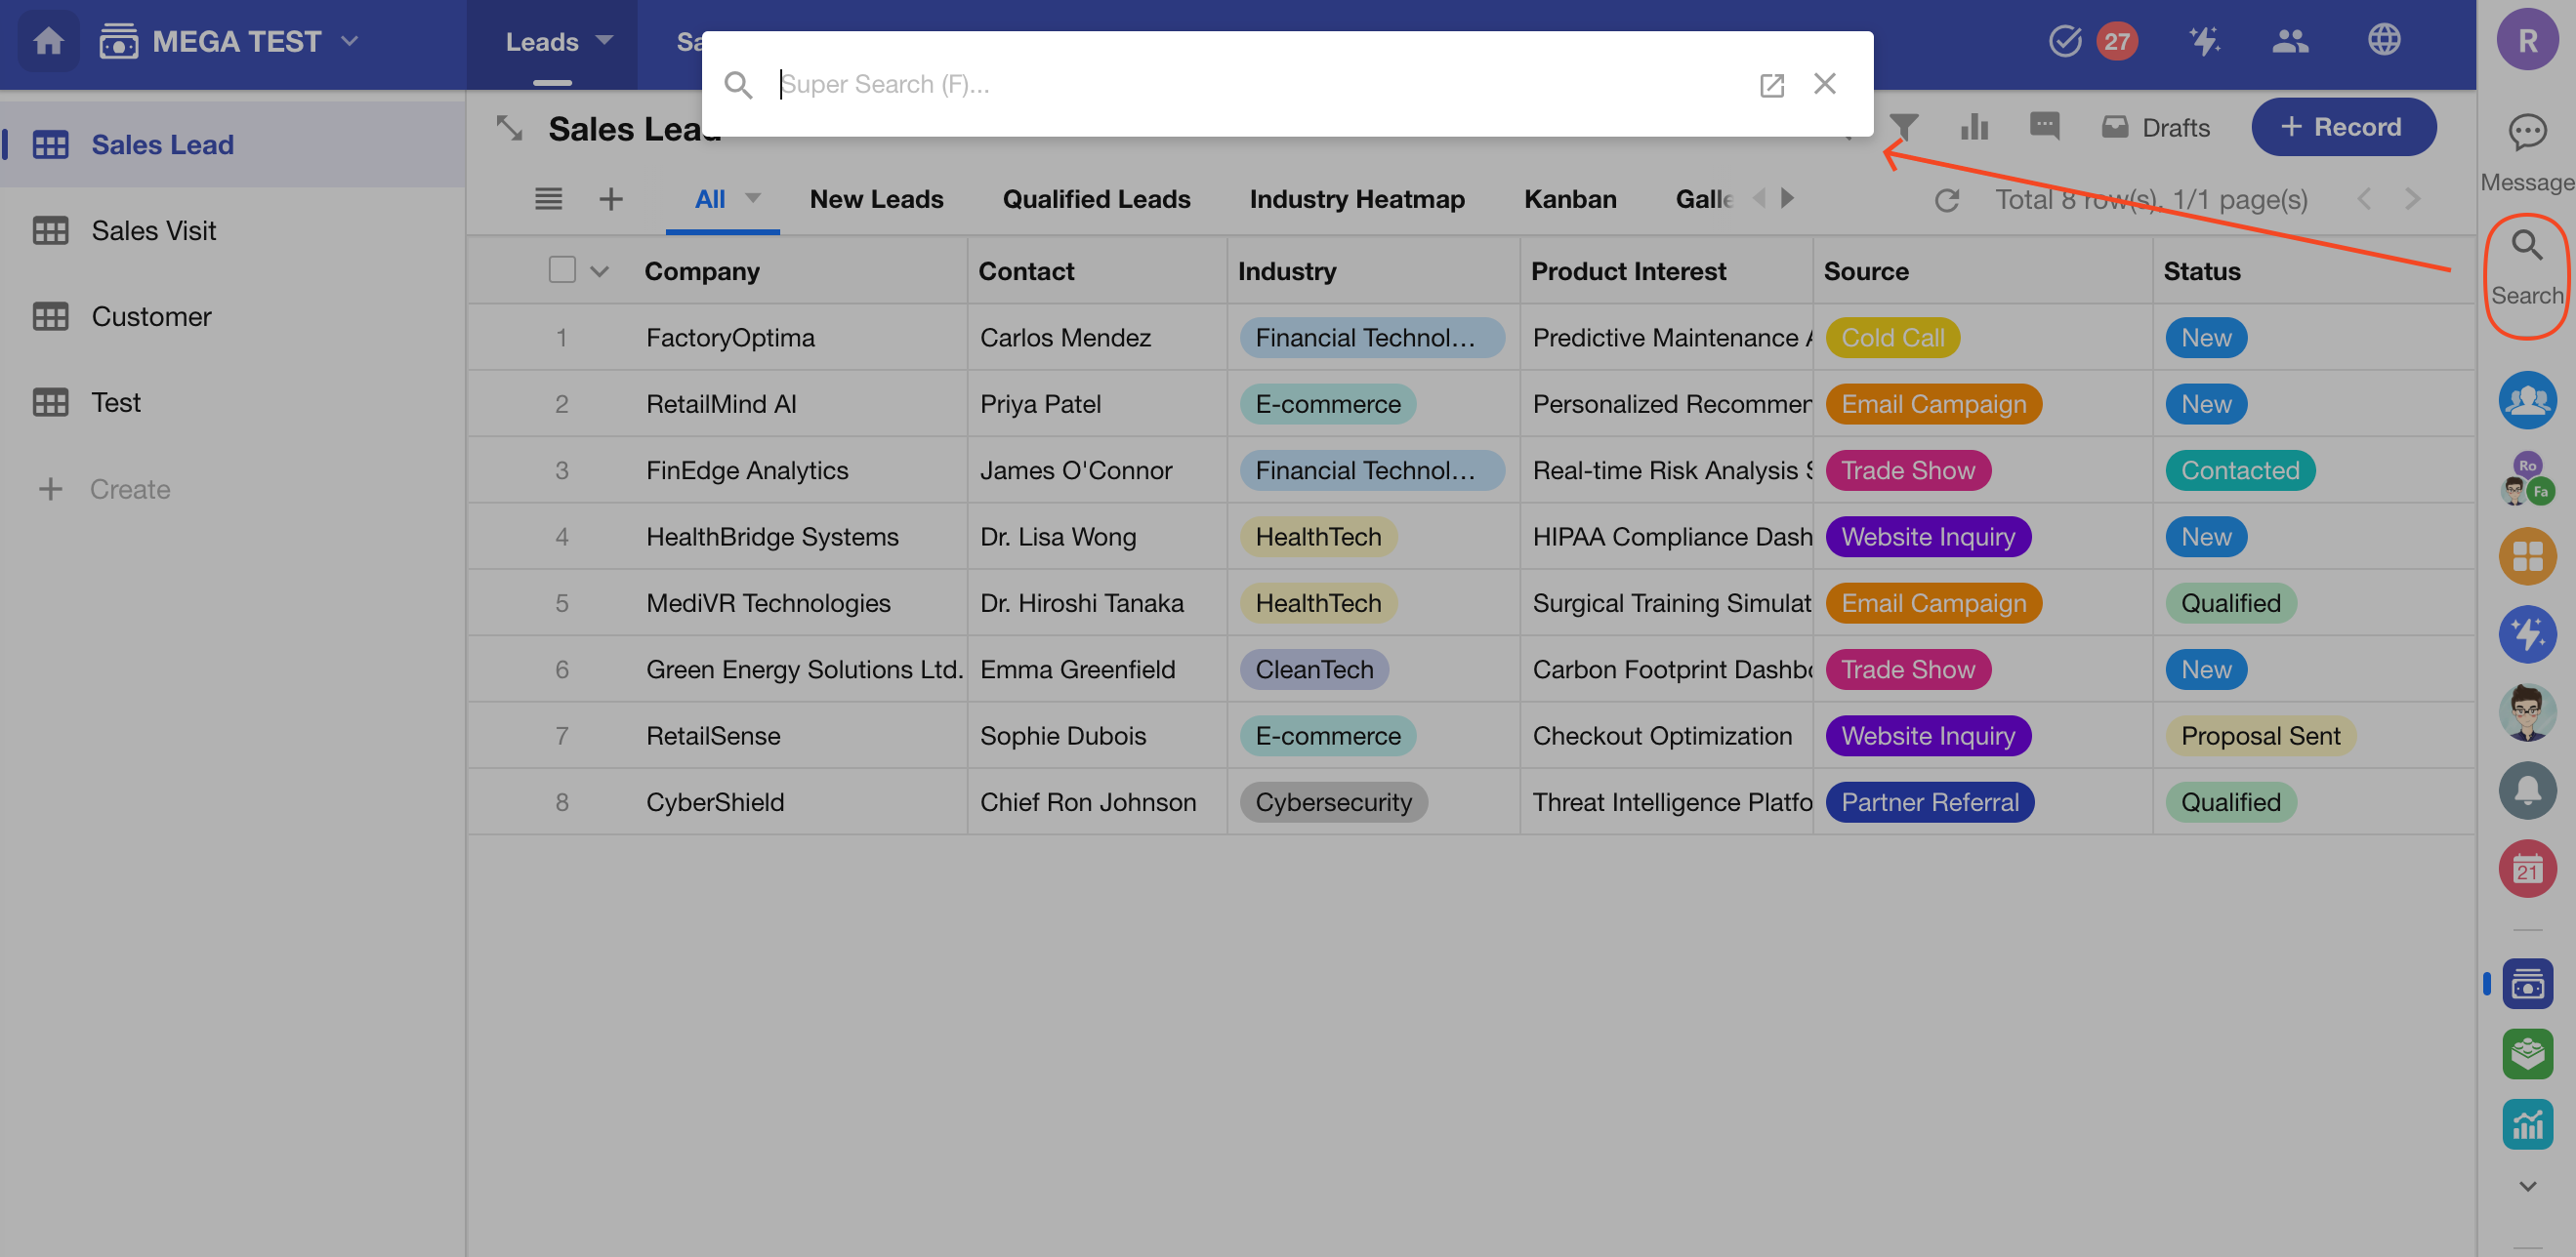2576x1257 pixels.
Task: Expand the MEGA TEST workspace dropdown
Action: [x=349, y=41]
